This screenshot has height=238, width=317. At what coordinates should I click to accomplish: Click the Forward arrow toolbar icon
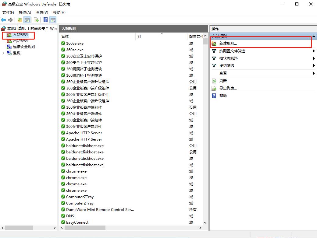(10, 20)
